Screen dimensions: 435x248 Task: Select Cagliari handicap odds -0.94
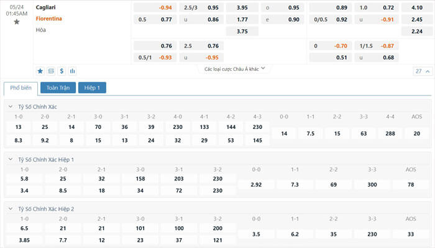pos(155,7)
